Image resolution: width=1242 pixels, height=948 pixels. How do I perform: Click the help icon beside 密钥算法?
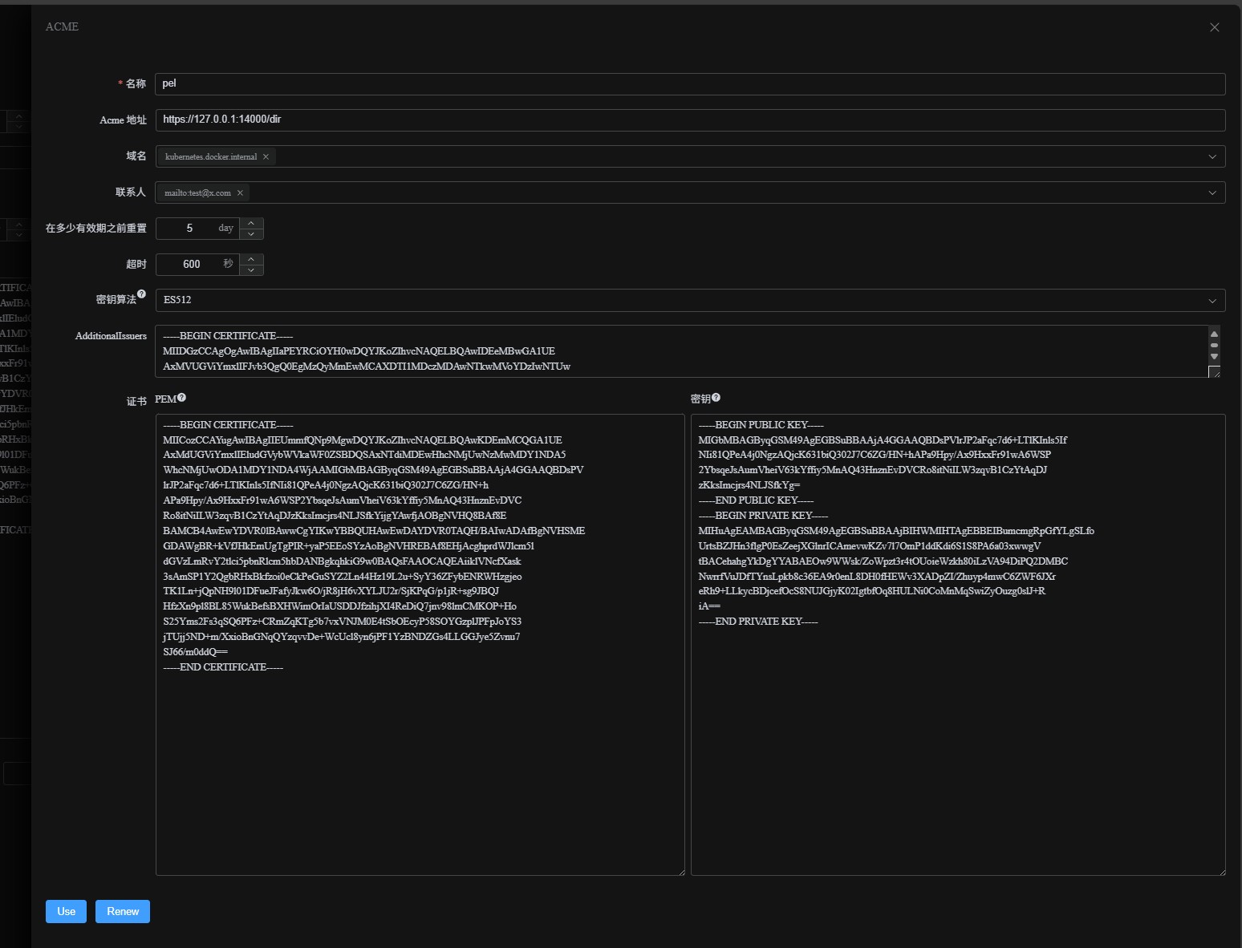(141, 295)
